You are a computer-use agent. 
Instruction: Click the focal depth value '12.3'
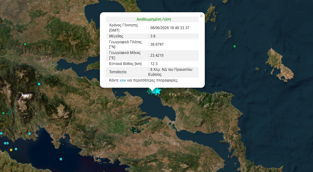[154, 64]
